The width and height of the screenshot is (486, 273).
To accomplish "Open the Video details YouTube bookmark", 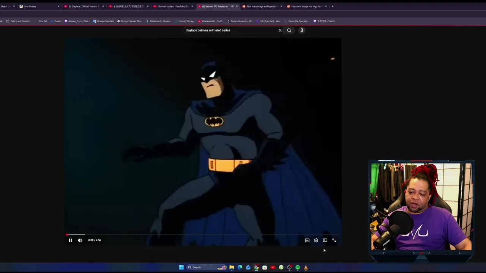I will click(x=210, y=21).
